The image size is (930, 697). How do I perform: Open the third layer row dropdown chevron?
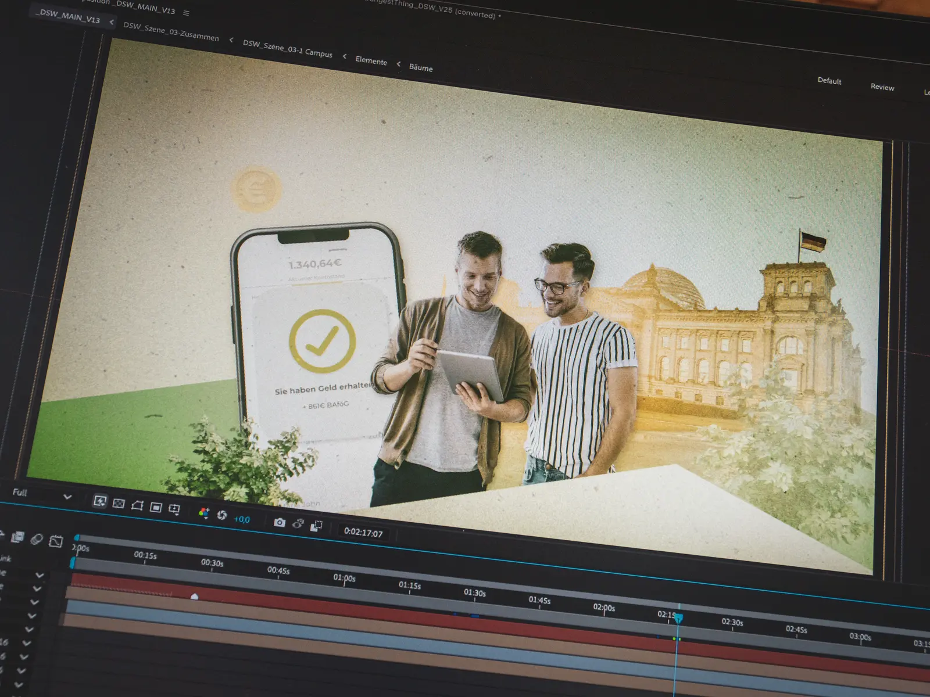click(x=34, y=602)
